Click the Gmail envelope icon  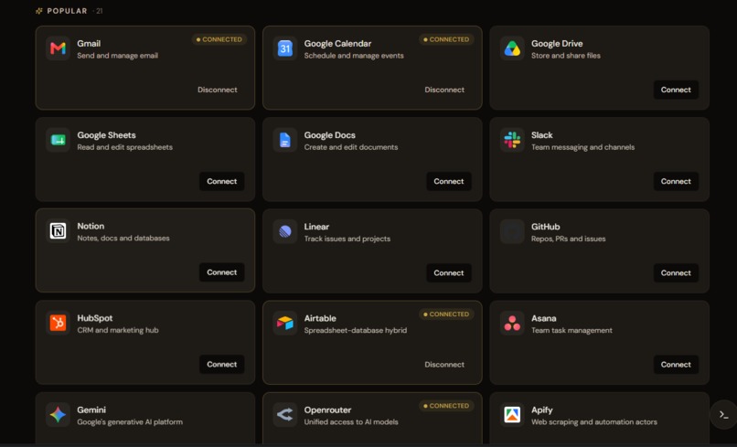point(58,48)
